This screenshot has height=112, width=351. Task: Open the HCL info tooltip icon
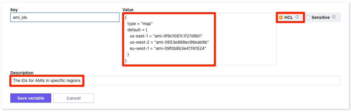click(x=297, y=17)
